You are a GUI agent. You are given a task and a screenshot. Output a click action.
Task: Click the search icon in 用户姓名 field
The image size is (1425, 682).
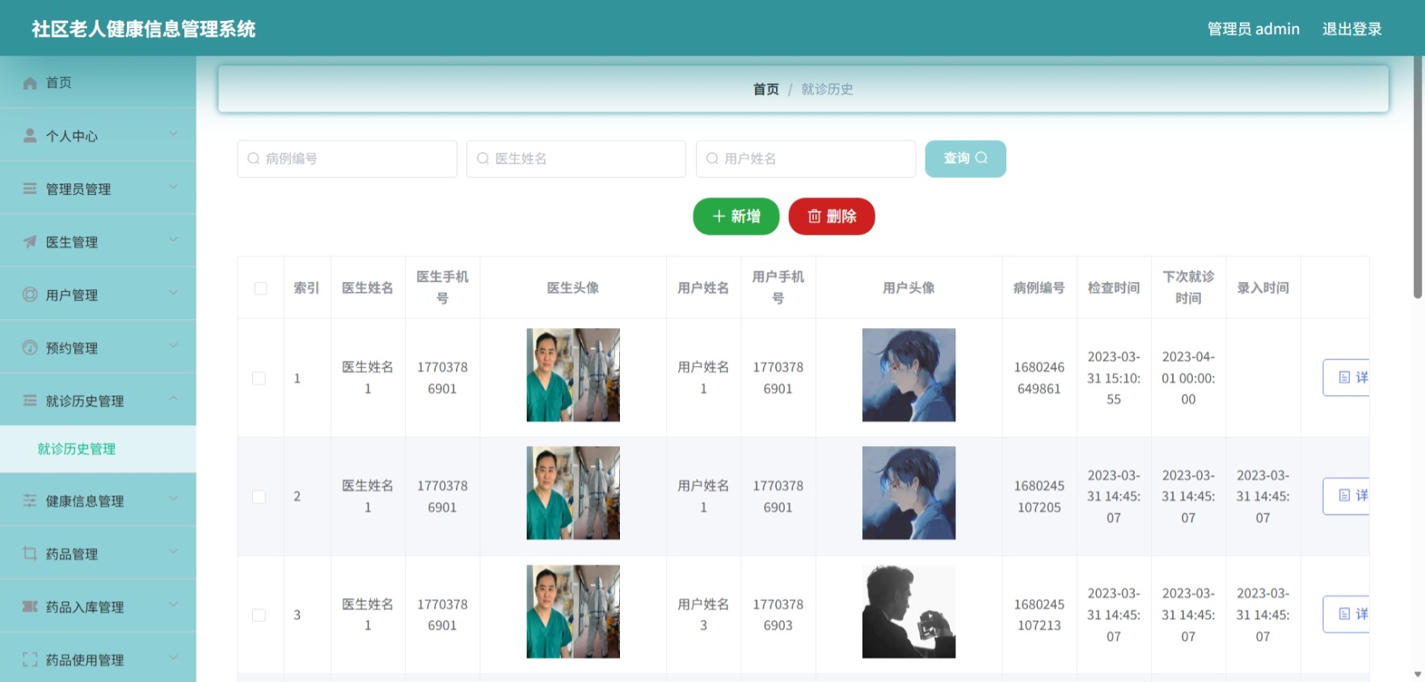pos(712,158)
